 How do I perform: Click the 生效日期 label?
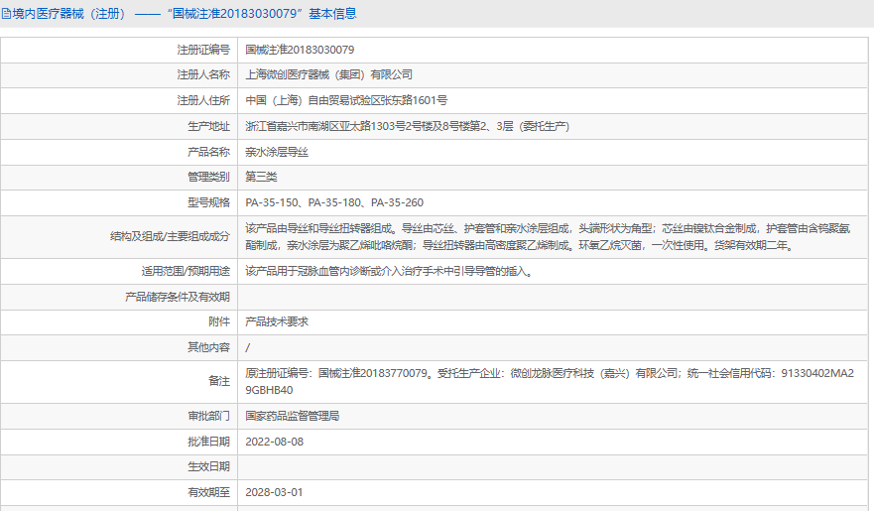(208, 466)
